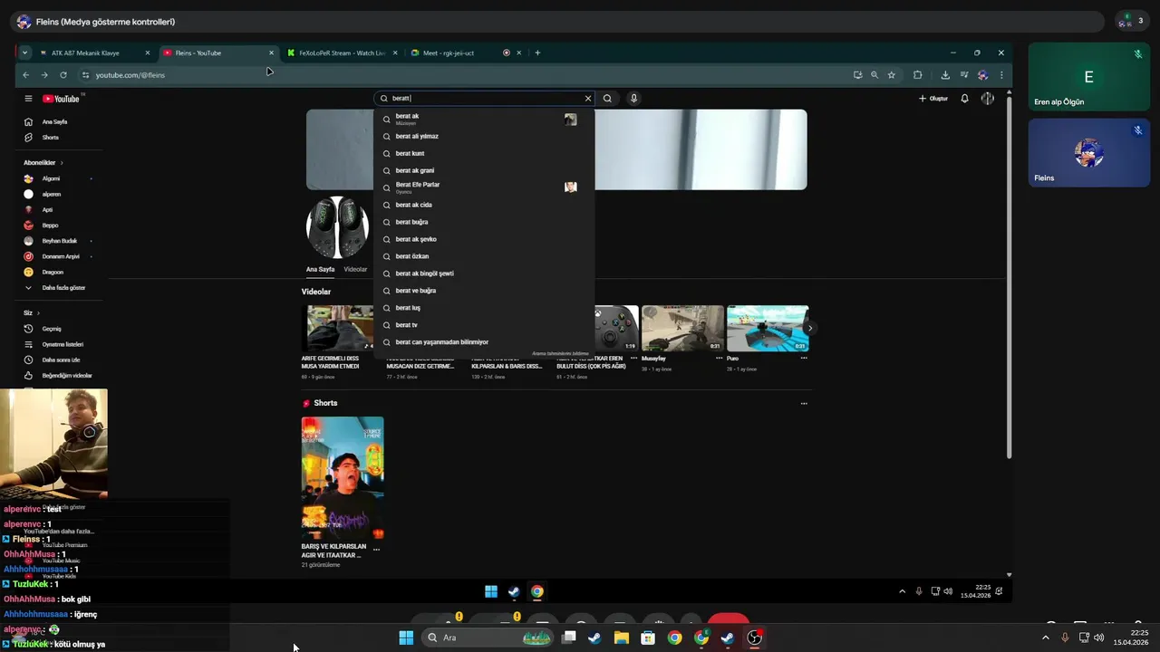Select the channel Ana Sayfa tab
Screen dimensions: 1160x652
point(320,269)
